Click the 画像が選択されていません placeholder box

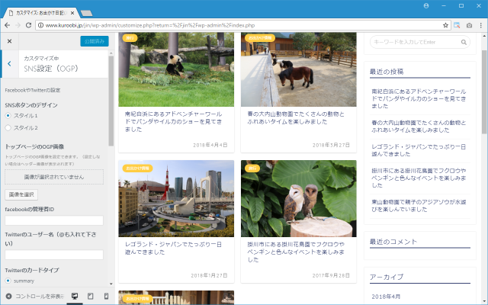point(54,177)
